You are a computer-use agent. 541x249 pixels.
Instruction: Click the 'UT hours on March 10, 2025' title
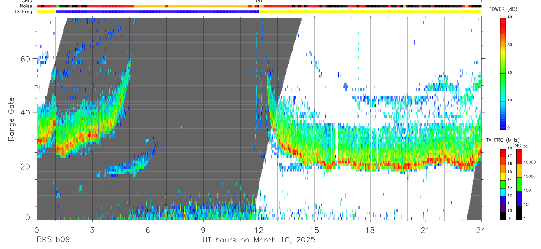259,240
